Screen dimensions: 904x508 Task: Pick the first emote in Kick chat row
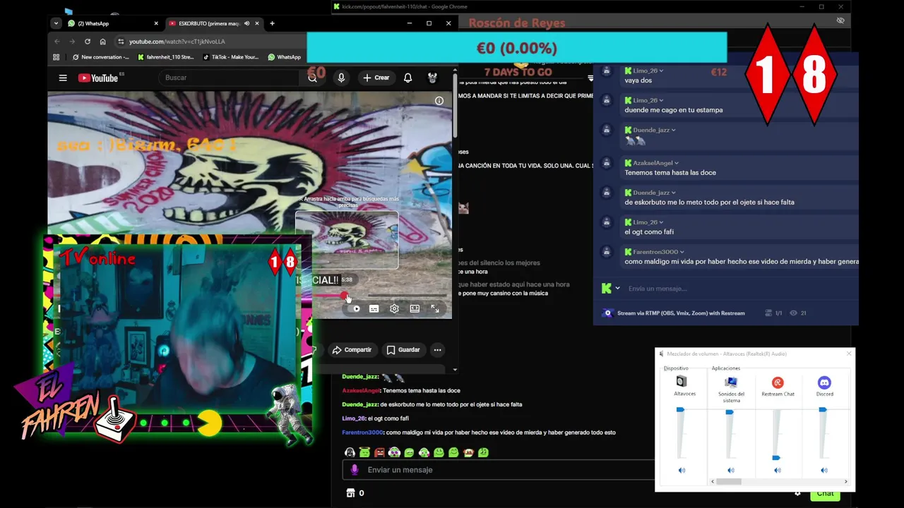(x=350, y=452)
